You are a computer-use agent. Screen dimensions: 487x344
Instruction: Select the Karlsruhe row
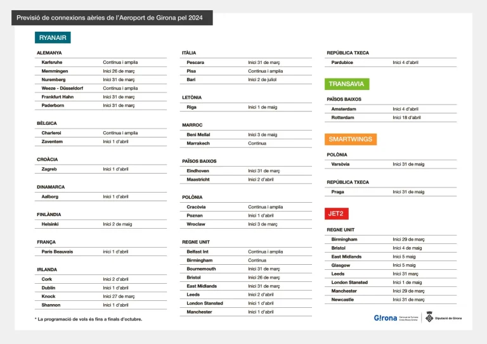[101, 62]
